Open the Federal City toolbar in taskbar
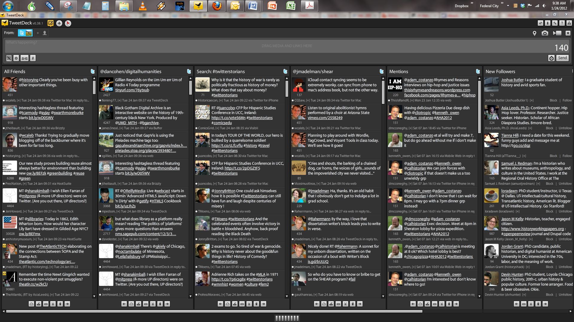Screen dimensions: 574x322 click(x=489, y=6)
